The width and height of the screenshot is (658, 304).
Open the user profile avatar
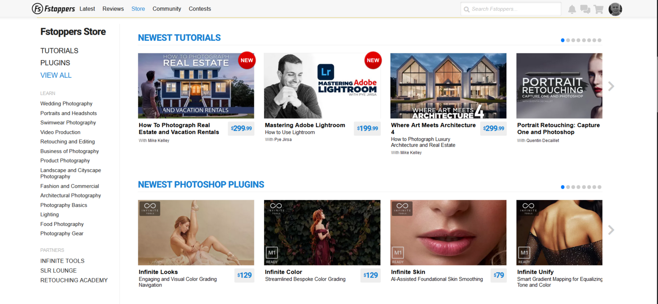615,9
